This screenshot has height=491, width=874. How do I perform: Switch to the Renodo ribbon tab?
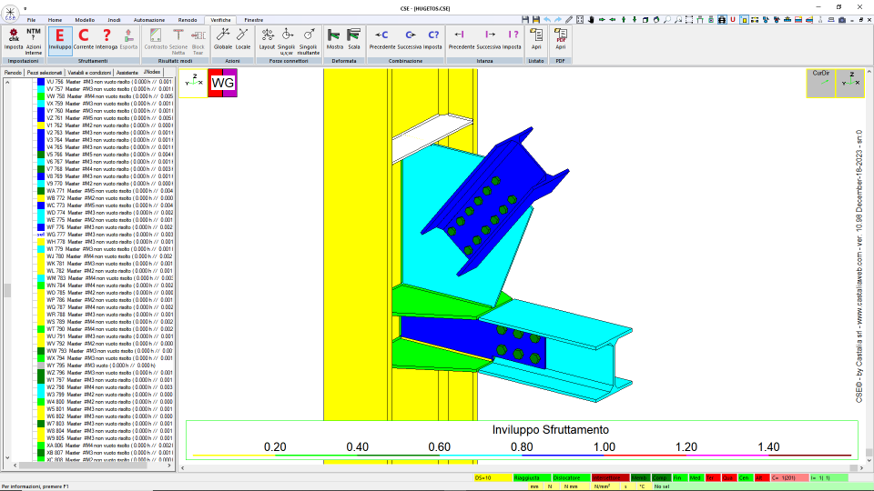[x=188, y=20]
